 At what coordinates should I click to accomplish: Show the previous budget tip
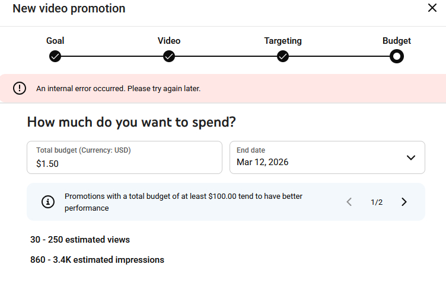point(349,202)
